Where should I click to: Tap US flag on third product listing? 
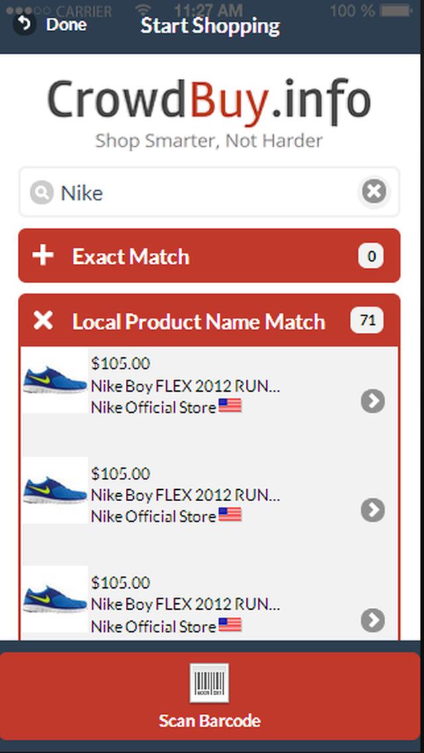[x=230, y=624]
